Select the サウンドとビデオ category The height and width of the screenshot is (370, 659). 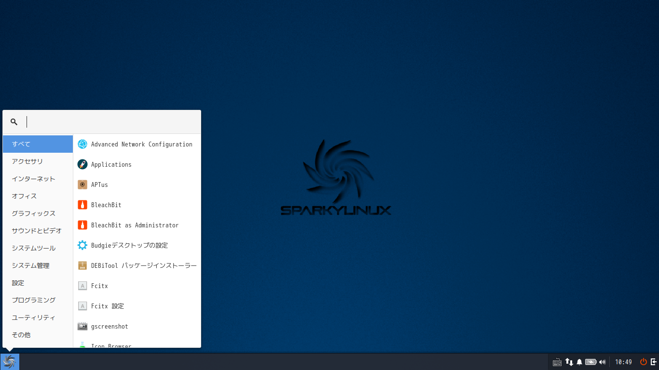[38, 231]
